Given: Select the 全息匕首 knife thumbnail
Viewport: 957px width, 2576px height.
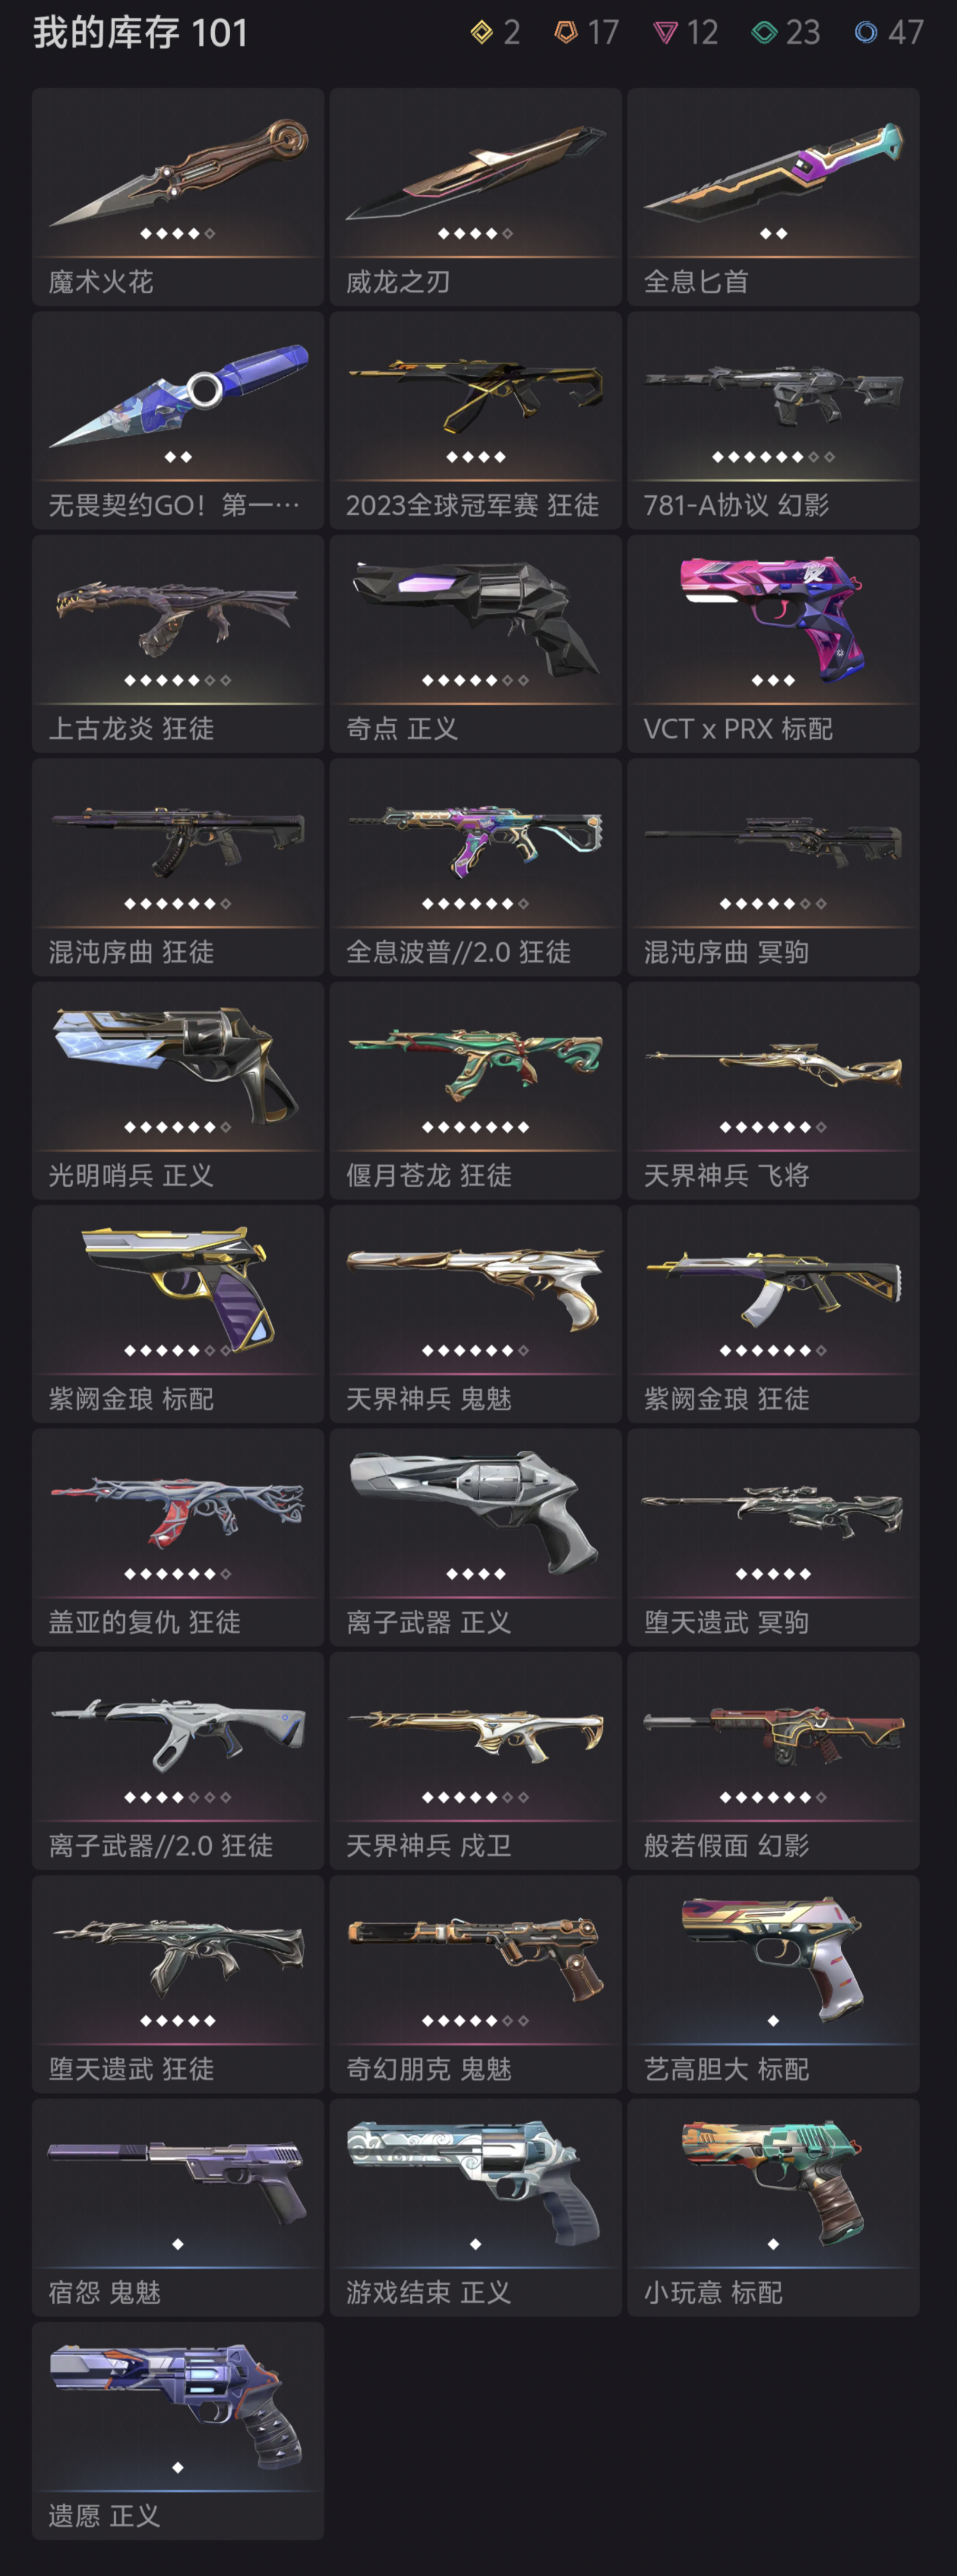Looking at the screenshot, I should (773, 197).
